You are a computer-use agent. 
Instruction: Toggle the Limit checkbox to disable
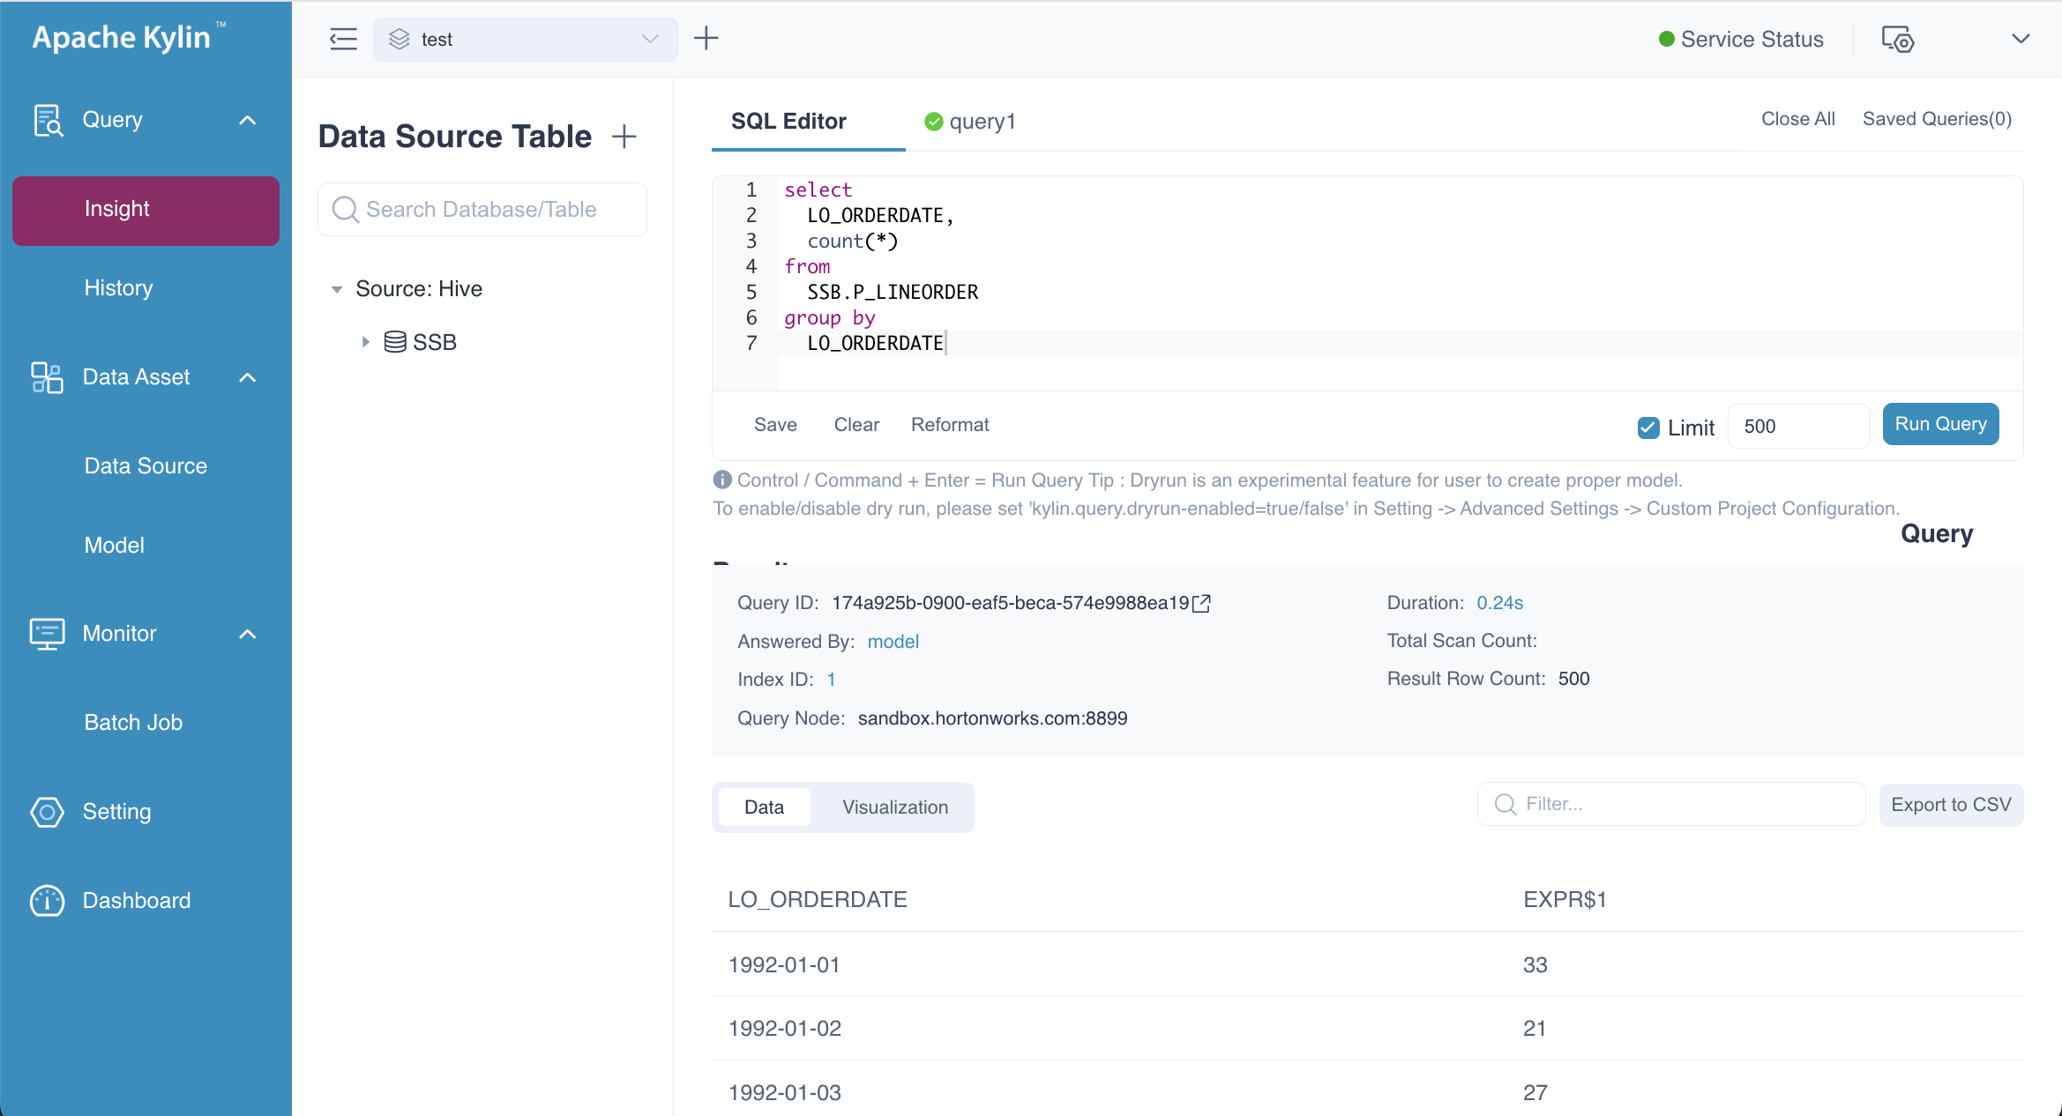1647,425
